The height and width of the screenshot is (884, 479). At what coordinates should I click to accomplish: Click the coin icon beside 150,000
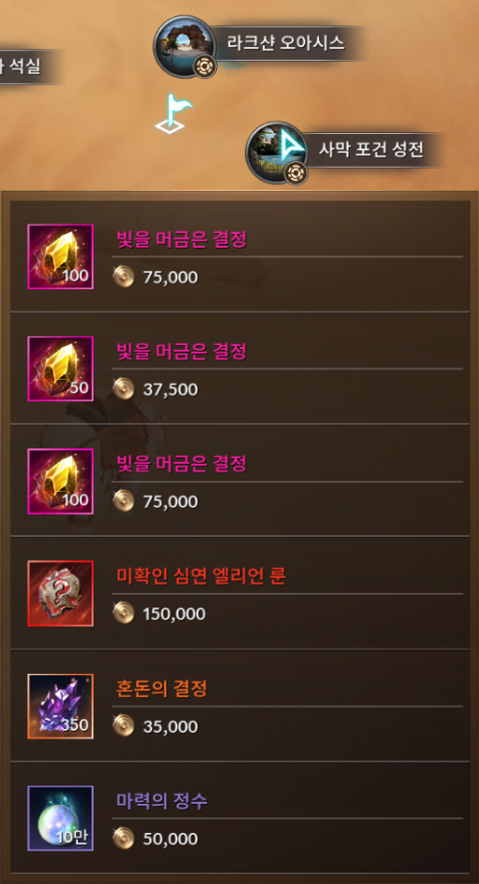[x=122, y=613]
